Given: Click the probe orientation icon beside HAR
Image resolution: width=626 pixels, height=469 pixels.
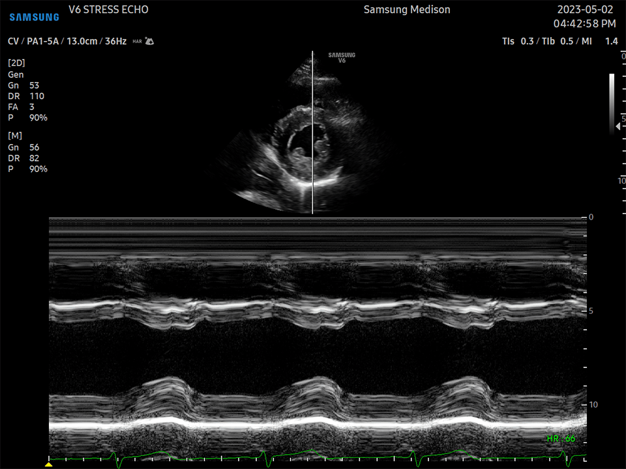Looking at the screenshot, I should click(149, 41).
